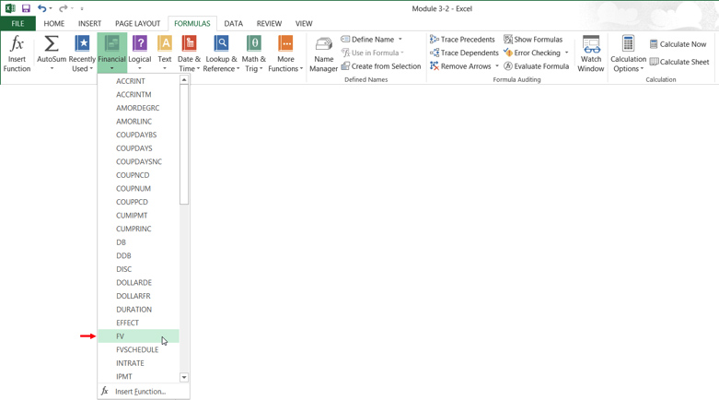
Task: Open the Watch Window
Action: [591, 53]
